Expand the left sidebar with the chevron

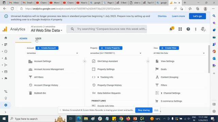(x=5, y=112)
